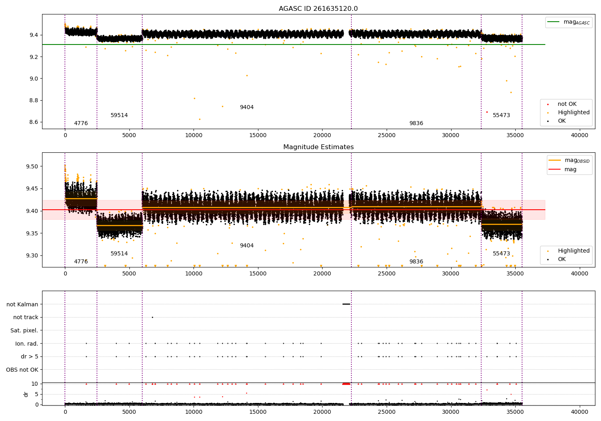Click the 'Sat. pixel.' axis label
The height and width of the screenshot is (421, 601).
[x=24, y=331]
